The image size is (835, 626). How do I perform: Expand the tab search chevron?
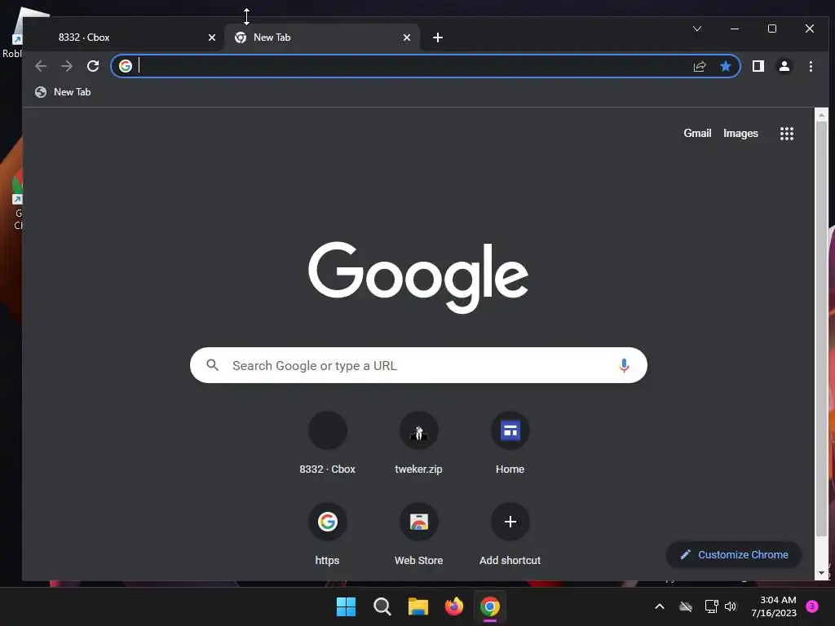[x=697, y=29]
